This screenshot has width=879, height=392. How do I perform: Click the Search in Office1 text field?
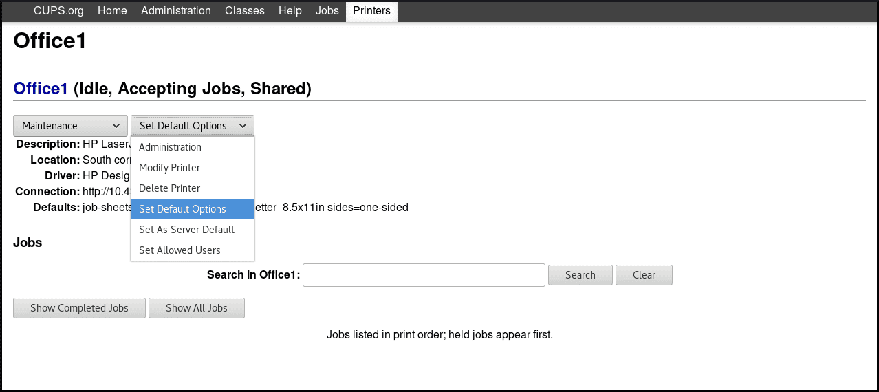coord(424,275)
